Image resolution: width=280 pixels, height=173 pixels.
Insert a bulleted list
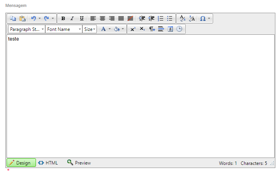(x=169, y=19)
